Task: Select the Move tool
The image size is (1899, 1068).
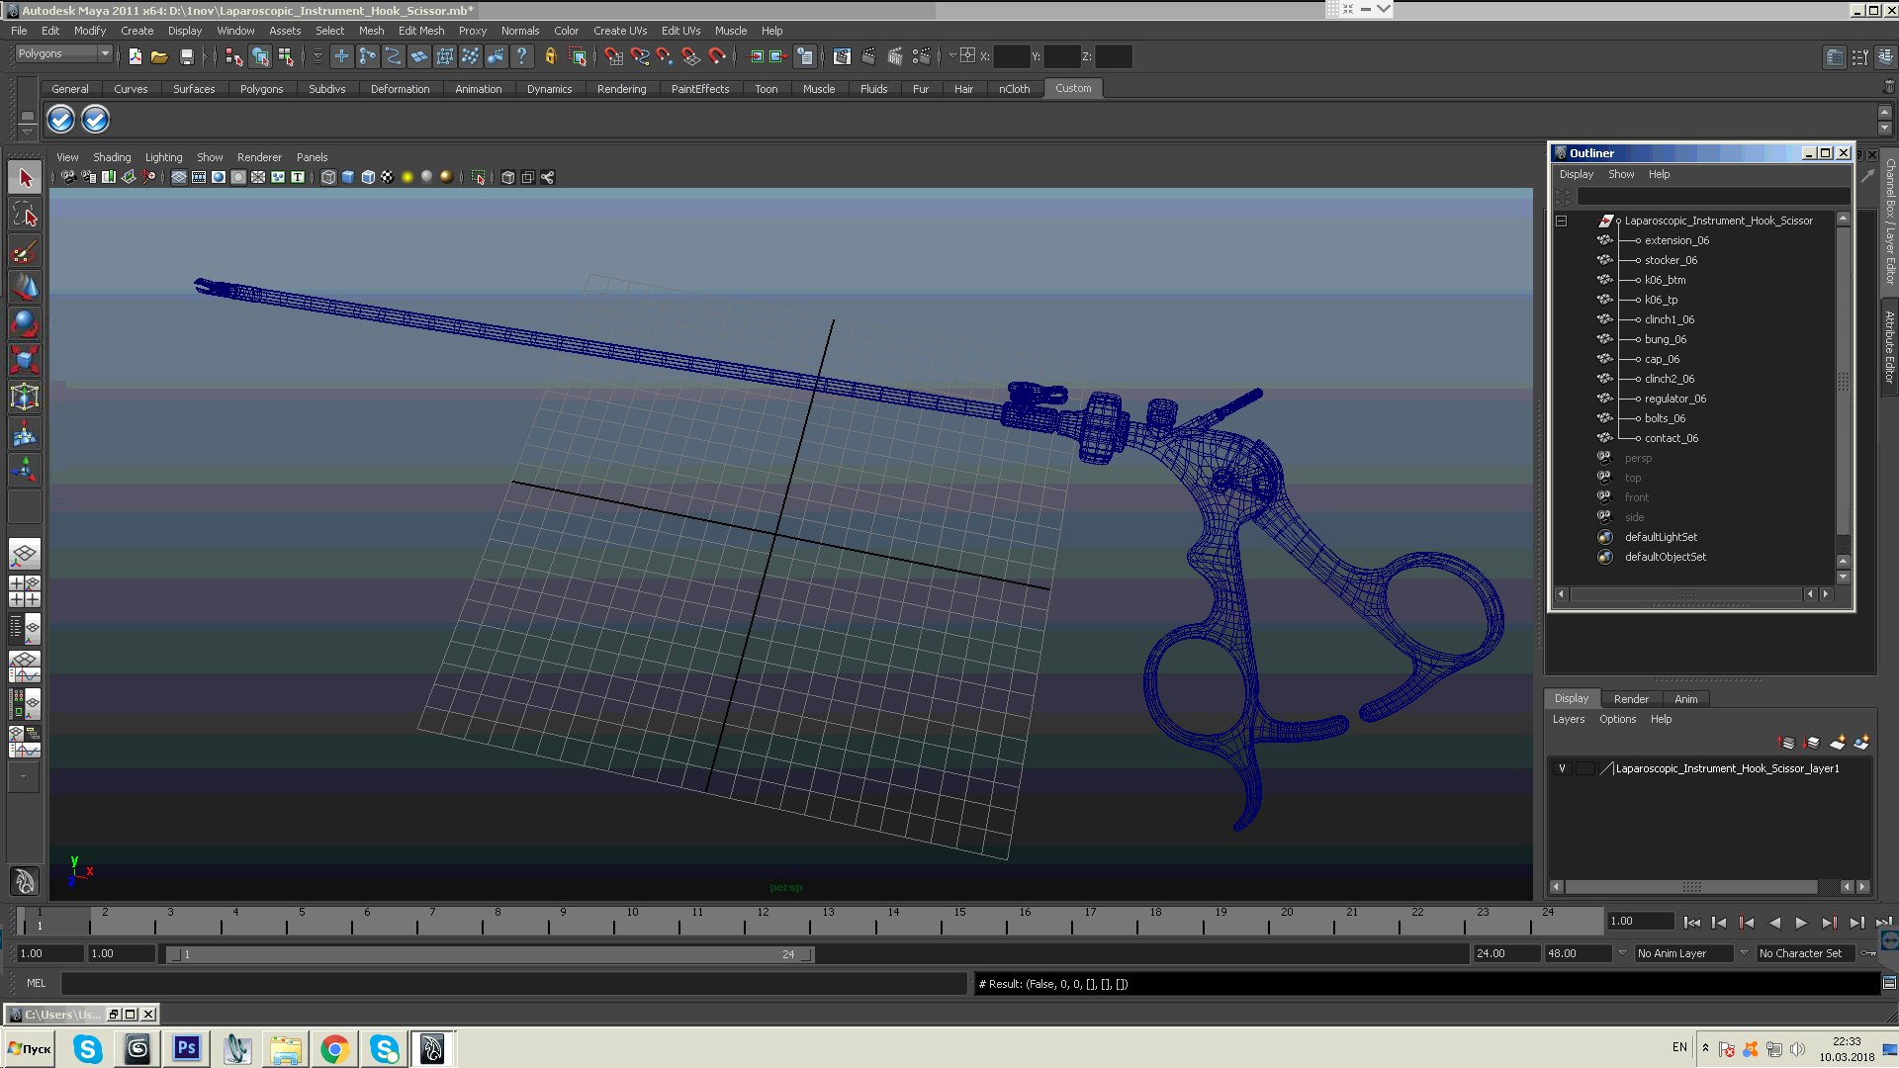Action: pyautogui.click(x=25, y=288)
